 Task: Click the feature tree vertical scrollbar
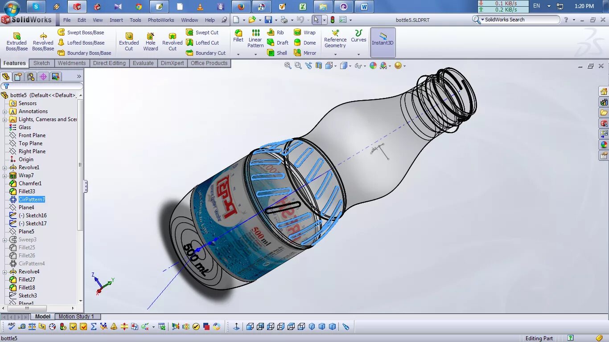click(80, 165)
